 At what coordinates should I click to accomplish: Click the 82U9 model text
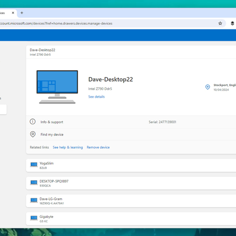pyautogui.click(x=43, y=168)
